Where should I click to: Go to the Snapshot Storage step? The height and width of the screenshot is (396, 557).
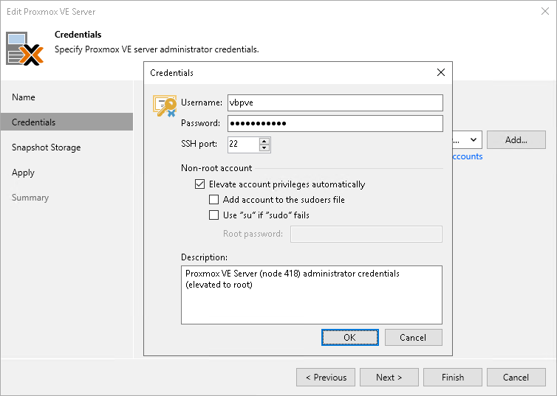66,147
